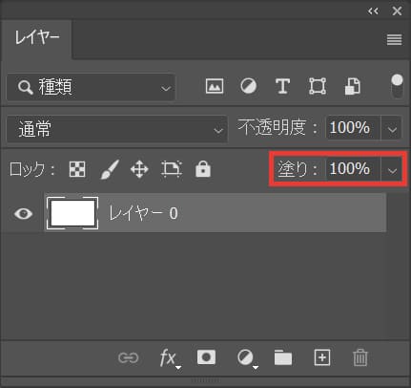The height and width of the screenshot is (388, 411).
Task: Open the 通常 blend mode dropdown
Action: (x=117, y=129)
